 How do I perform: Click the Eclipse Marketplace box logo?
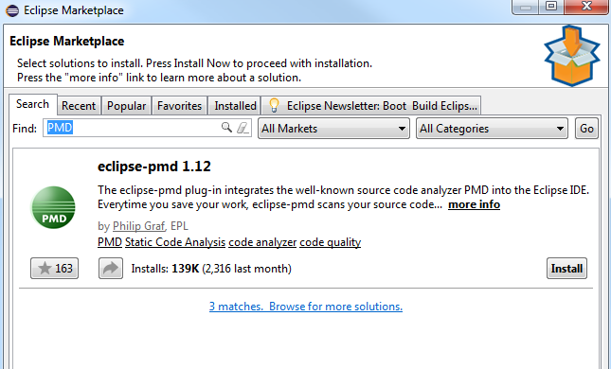(571, 55)
